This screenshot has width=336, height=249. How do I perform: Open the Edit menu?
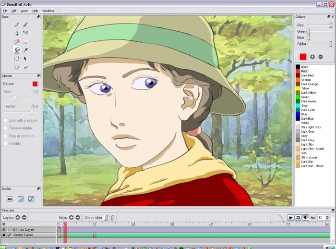(14, 11)
